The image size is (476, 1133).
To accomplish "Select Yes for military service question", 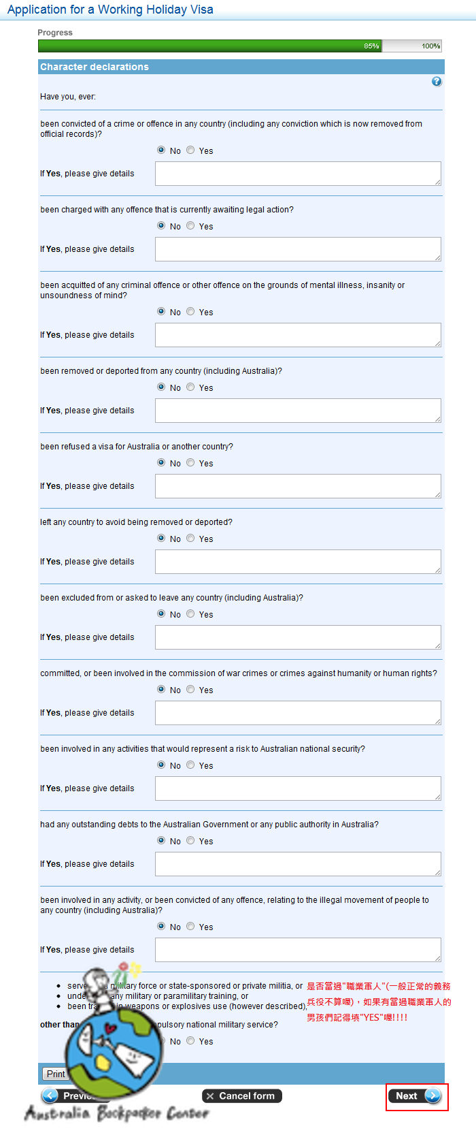I will pos(190,1040).
